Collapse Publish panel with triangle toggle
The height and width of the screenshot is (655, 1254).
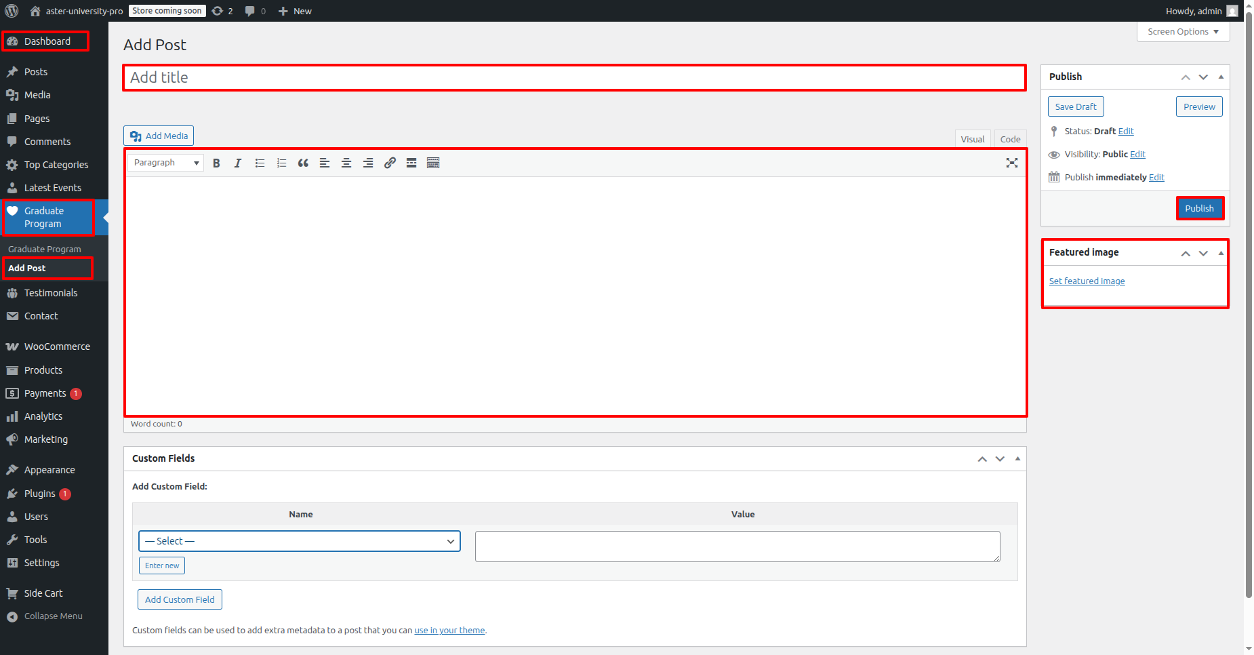click(x=1221, y=77)
